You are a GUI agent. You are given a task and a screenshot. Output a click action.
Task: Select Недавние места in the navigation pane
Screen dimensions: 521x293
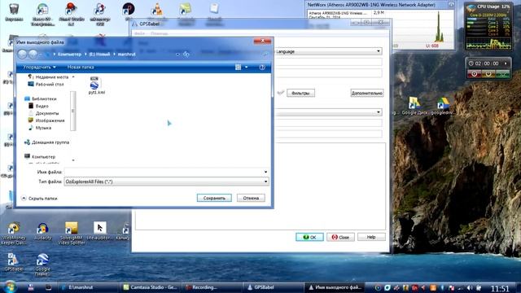(49, 77)
